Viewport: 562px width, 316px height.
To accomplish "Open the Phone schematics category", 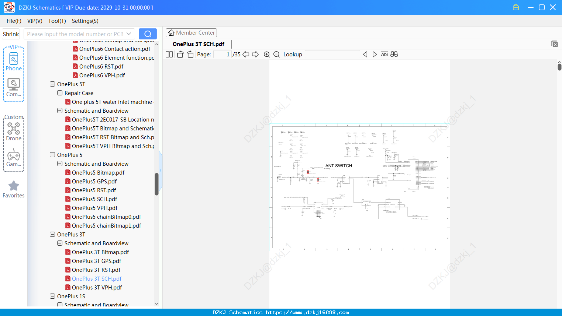I will click(x=14, y=62).
